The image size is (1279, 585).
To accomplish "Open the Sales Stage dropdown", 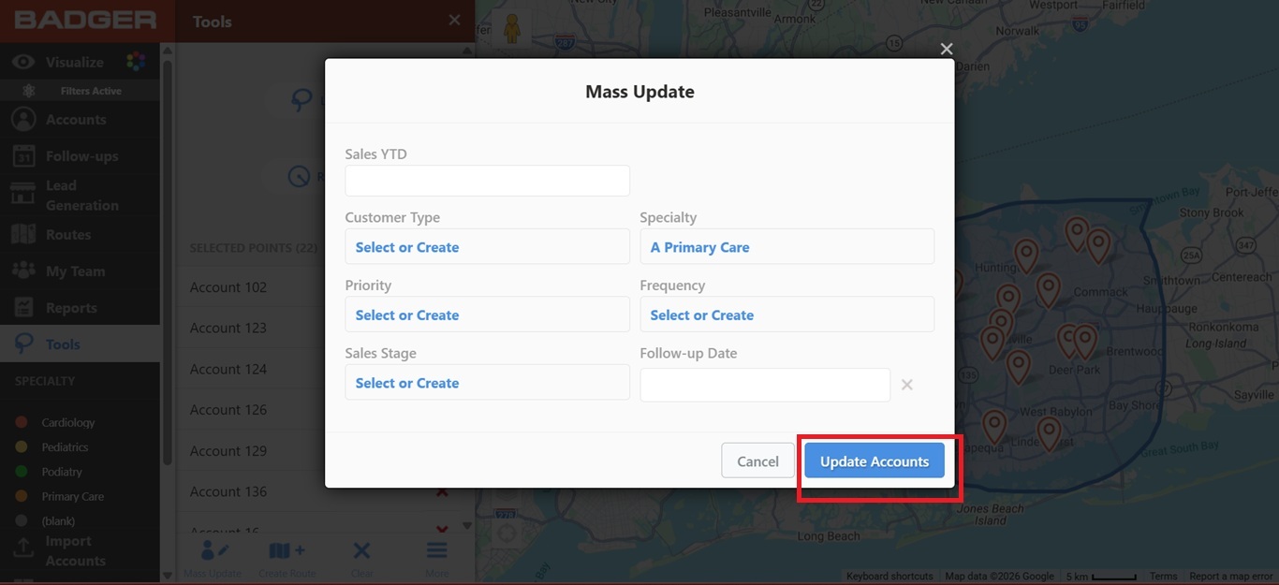I will click(487, 383).
